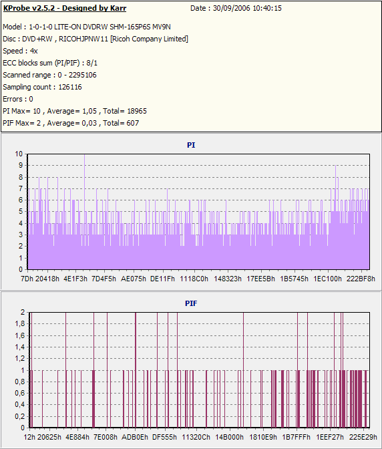Click the PIF chart title
This screenshot has height=449, width=382.
coord(191,303)
